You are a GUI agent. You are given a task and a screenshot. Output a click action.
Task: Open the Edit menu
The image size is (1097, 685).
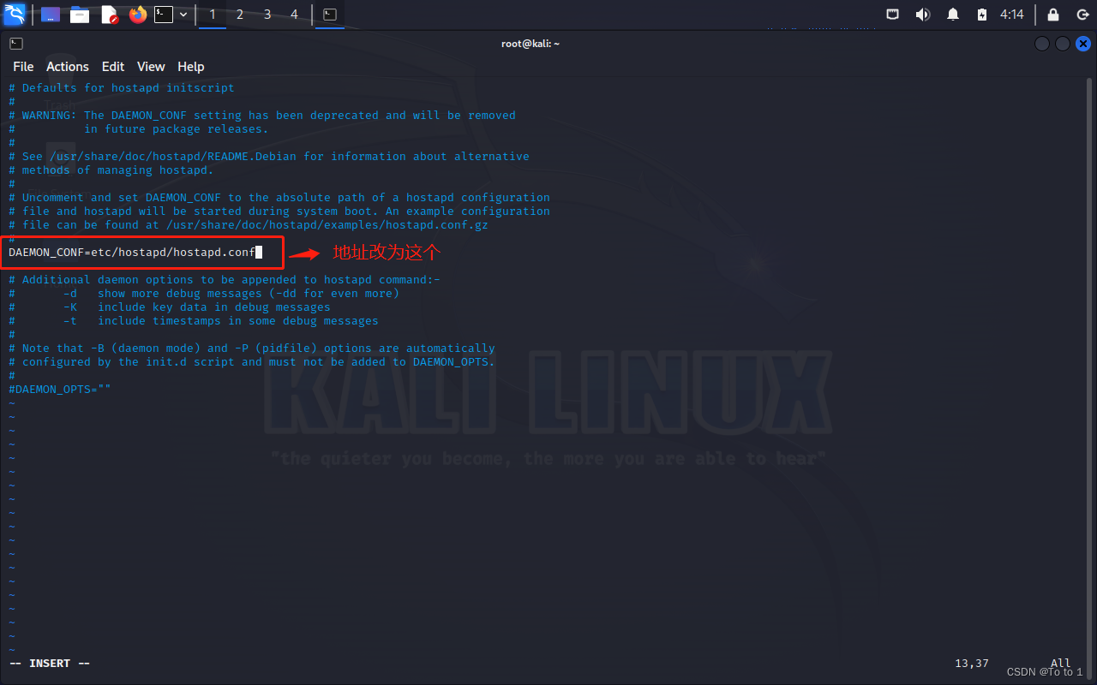tap(112, 66)
